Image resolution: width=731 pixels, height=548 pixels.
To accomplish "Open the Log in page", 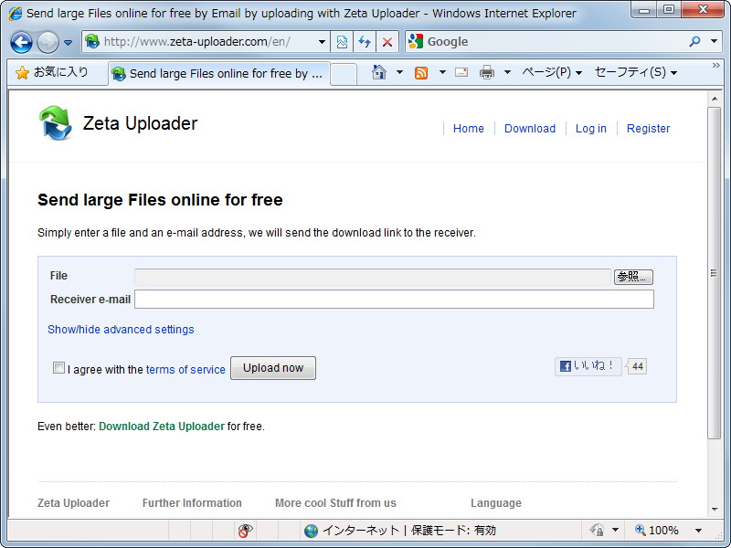I will (590, 129).
